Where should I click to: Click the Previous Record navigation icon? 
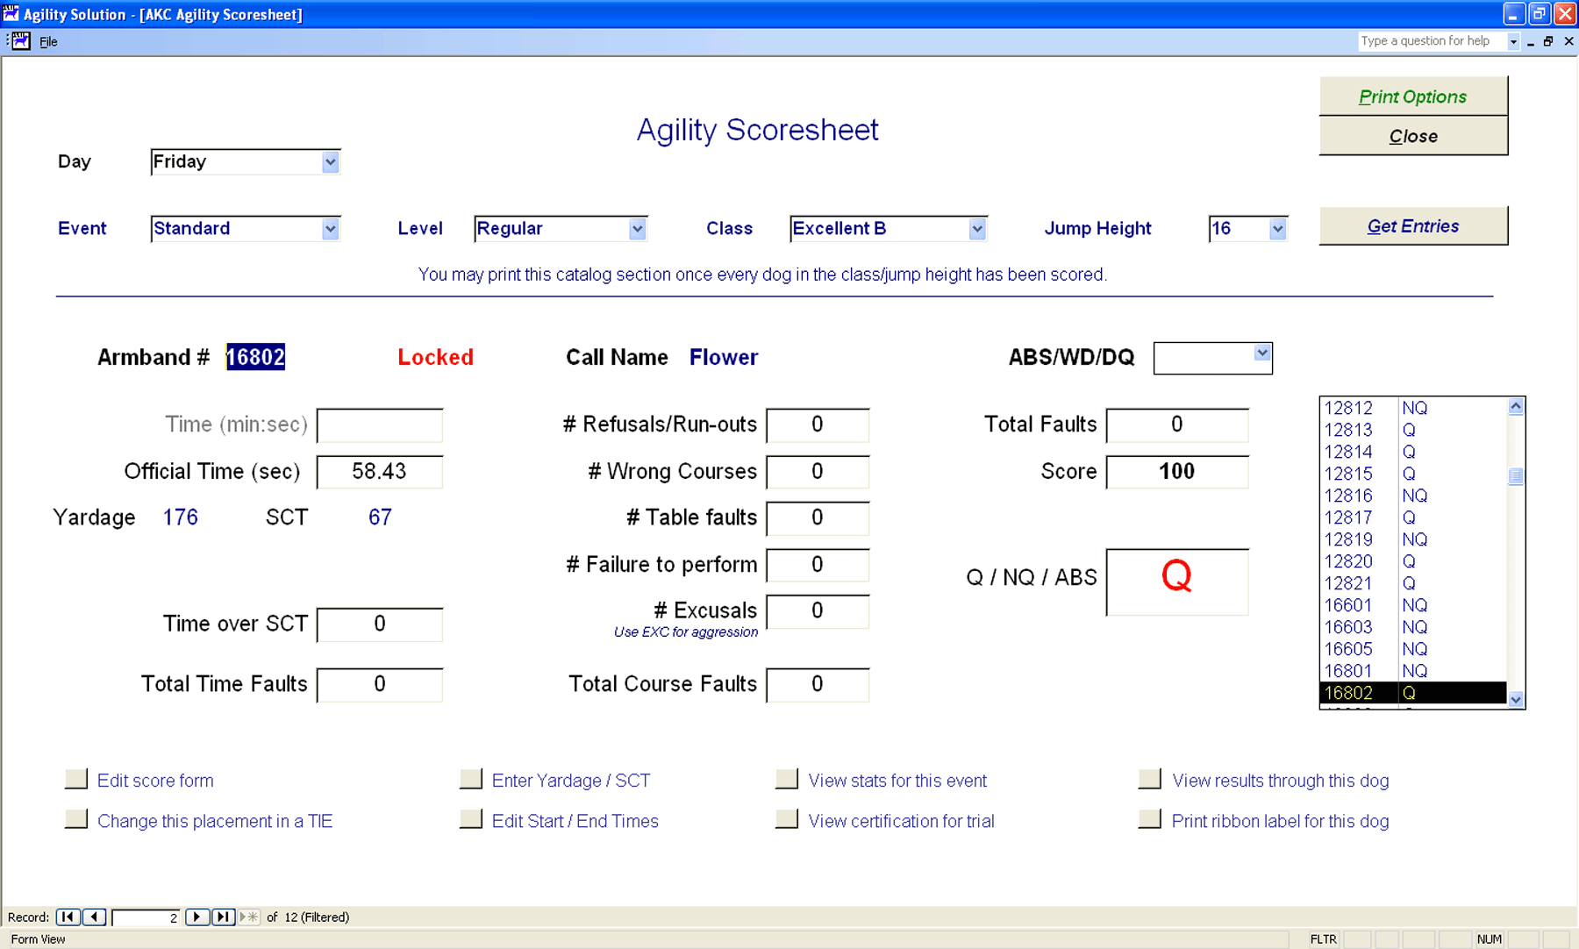pos(93,917)
